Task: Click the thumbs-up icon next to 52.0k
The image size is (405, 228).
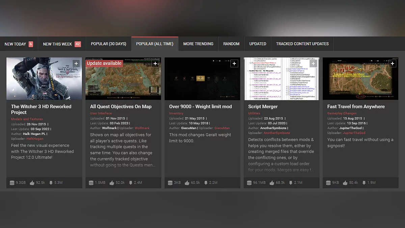Action: pyautogui.click(x=111, y=183)
